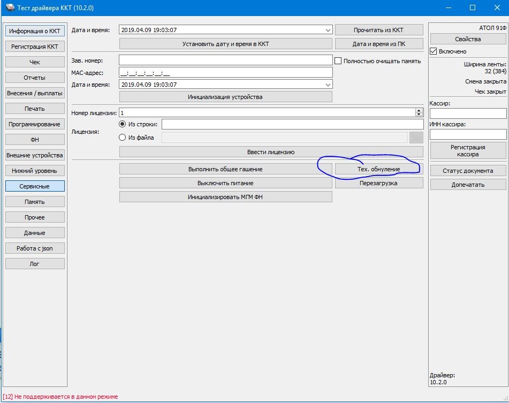This screenshot has width=509, height=403.
Task: Switch to the Данные section
Action: (x=35, y=233)
